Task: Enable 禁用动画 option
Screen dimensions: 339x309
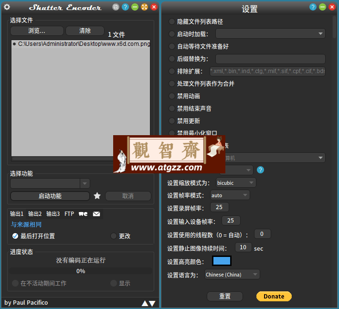Action: 172,96
